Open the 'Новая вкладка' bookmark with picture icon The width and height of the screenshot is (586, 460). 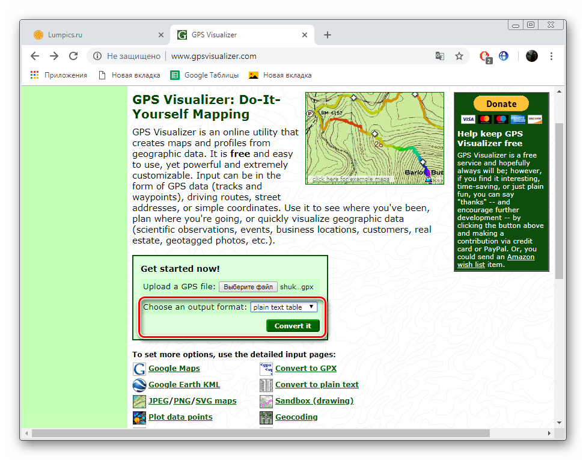click(x=280, y=75)
